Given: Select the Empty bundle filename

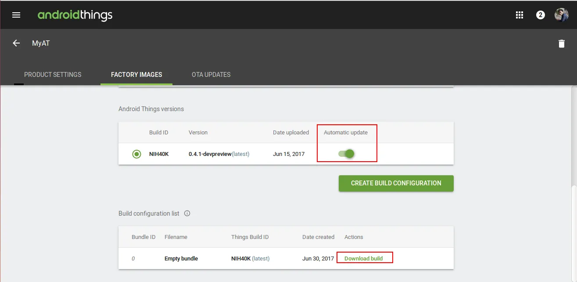Looking at the screenshot, I should click(x=181, y=259).
